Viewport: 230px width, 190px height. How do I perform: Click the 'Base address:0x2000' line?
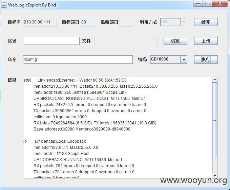click(82, 129)
